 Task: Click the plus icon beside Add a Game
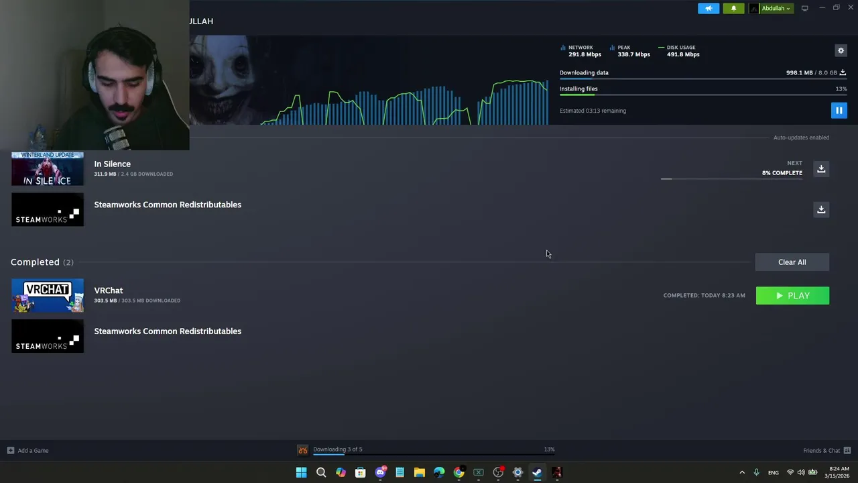[10, 450]
